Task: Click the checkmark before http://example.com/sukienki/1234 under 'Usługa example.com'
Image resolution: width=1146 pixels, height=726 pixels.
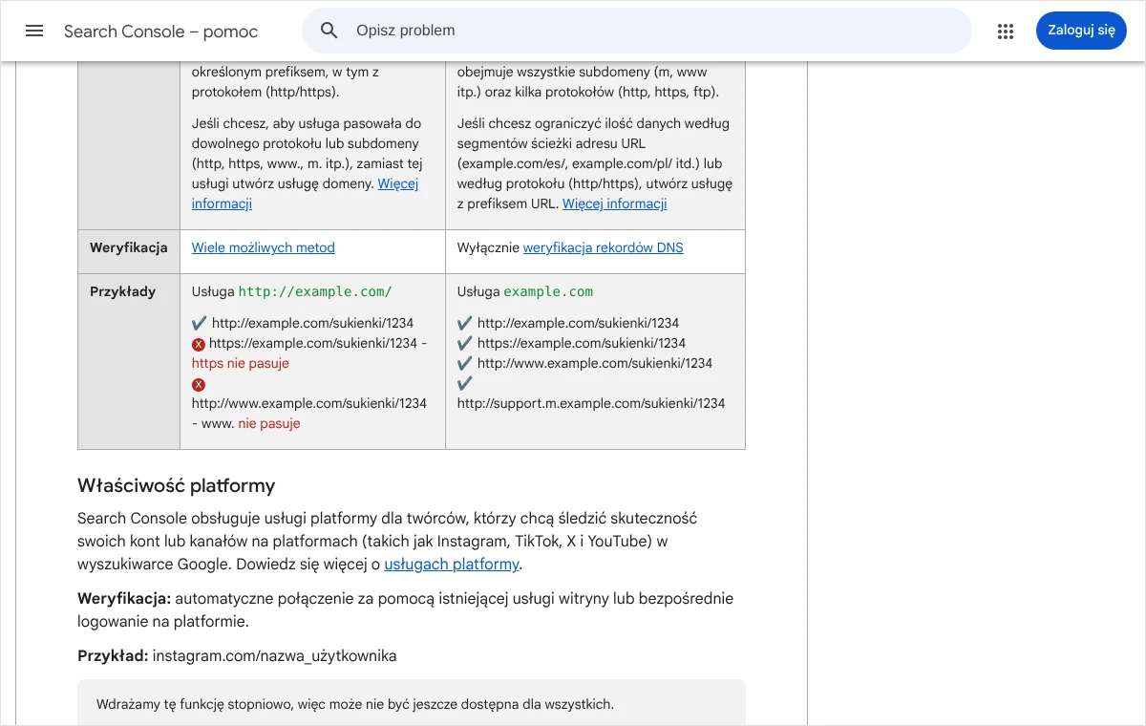Action: point(465,323)
